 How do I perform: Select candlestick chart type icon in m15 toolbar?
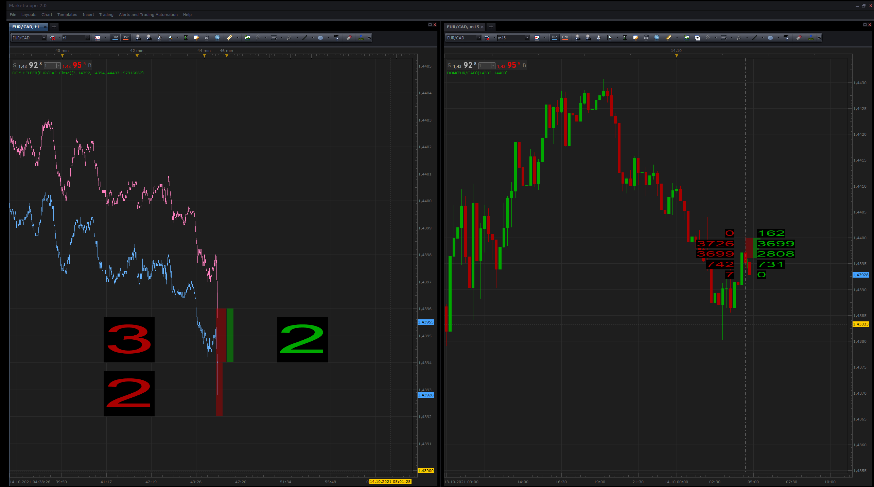(537, 38)
